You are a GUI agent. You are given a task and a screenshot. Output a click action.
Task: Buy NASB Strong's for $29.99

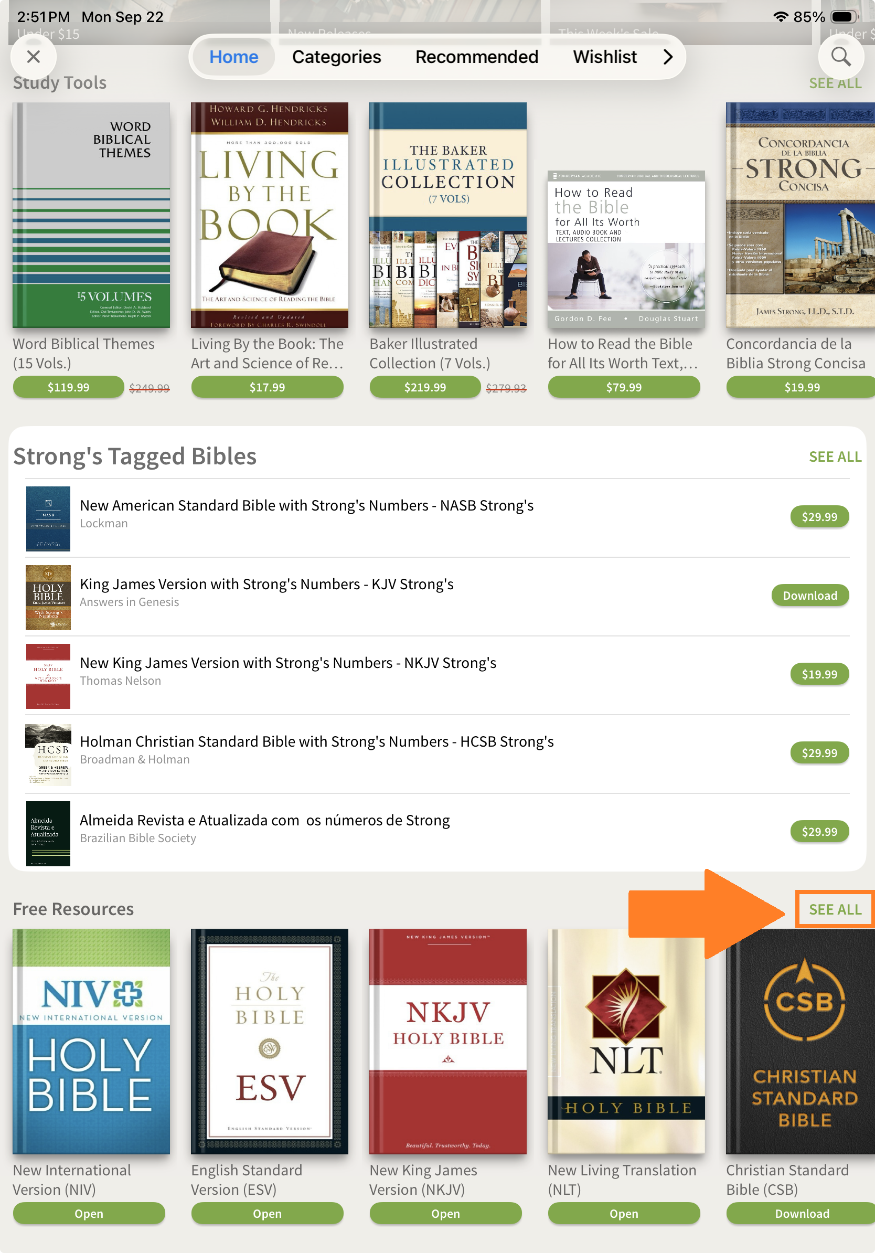(x=819, y=517)
